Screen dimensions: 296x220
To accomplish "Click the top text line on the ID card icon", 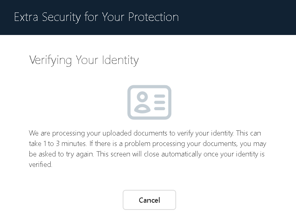I will [160, 97].
